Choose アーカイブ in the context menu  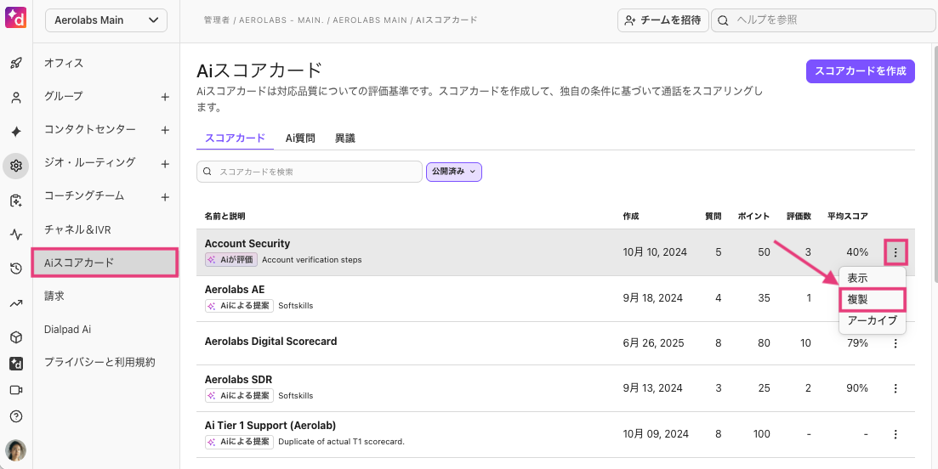tap(873, 321)
